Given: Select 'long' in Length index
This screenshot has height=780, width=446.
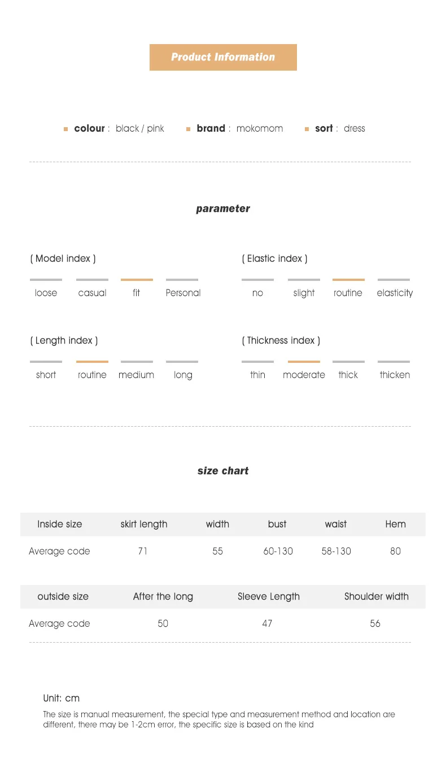Looking at the screenshot, I should (x=183, y=375).
